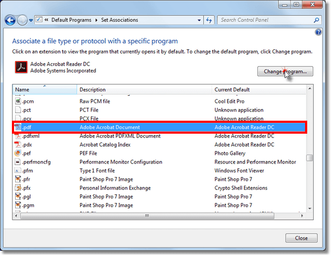Click 'Acrobat Catalog Index' description

pyautogui.click(x=105, y=145)
